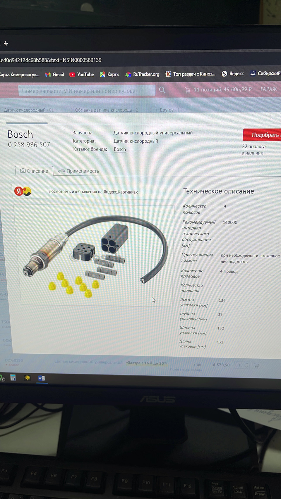Click Датчик кислородный универсальный part name
This screenshot has width=281, height=499.
click(153, 133)
